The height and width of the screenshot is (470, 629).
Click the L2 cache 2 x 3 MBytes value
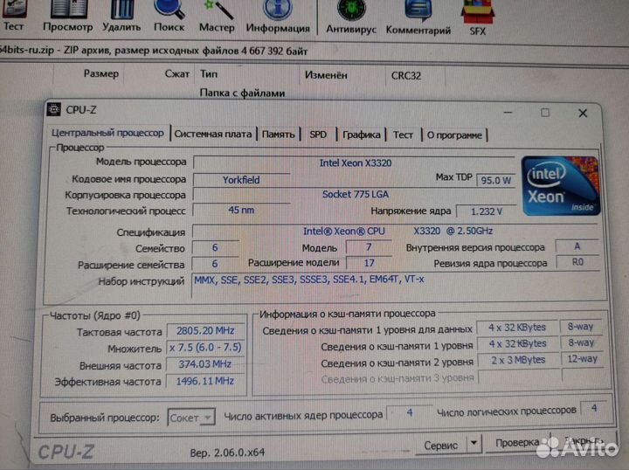point(517,360)
